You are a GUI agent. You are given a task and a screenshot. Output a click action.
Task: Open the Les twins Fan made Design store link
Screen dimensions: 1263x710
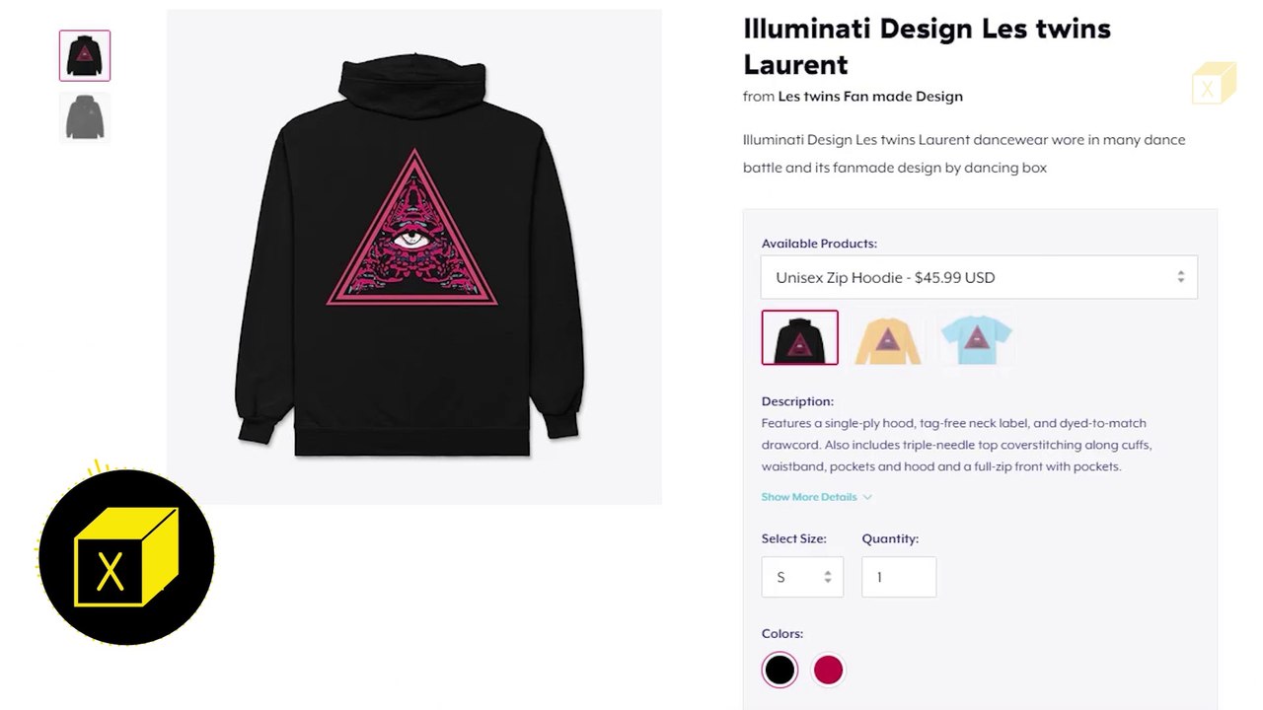click(x=869, y=97)
